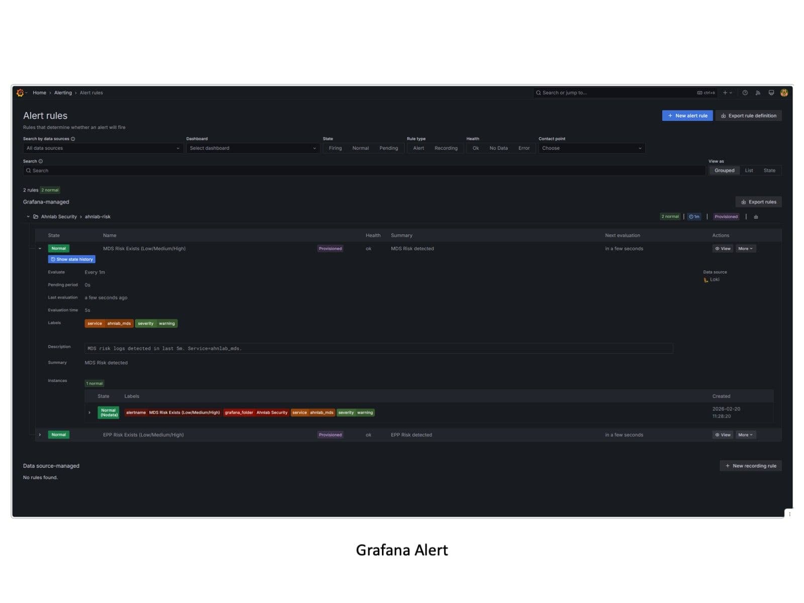Expand the Normal (Nodata) instance row
This screenshot has height=603, width=804.
tap(89, 413)
